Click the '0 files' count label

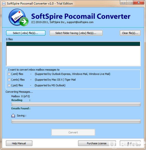[x=9, y=39]
